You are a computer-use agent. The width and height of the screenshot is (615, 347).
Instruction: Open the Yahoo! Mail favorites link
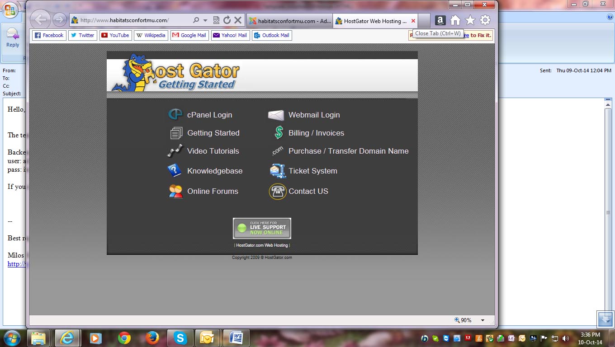click(230, 35)
